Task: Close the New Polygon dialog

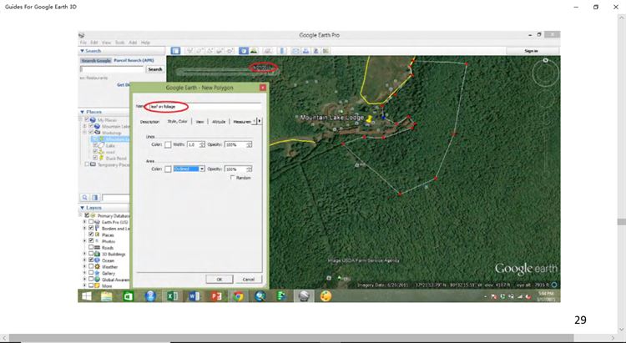Action: point(263,88)
